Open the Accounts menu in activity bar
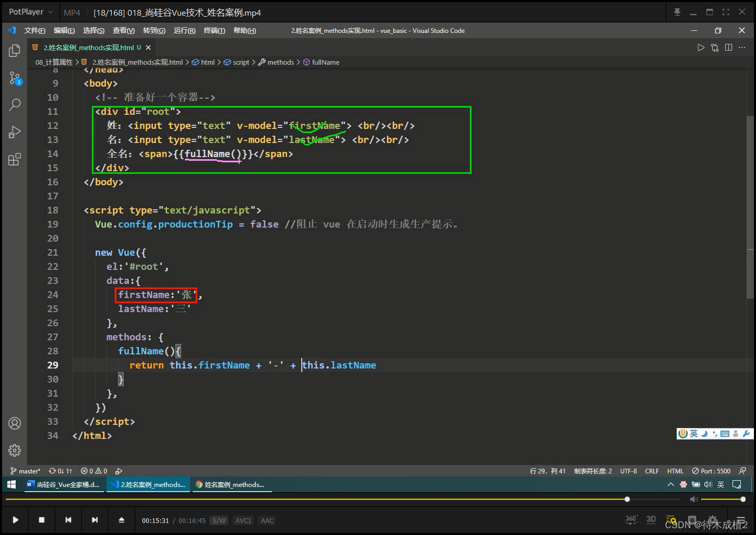 click(x=15, y=423)
